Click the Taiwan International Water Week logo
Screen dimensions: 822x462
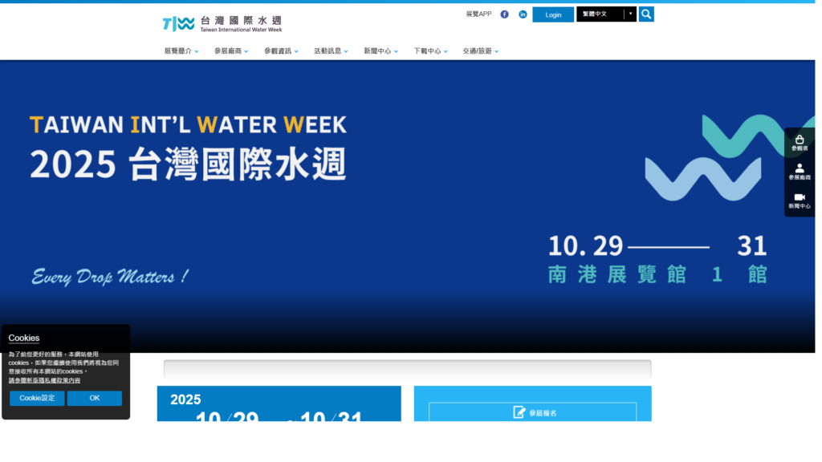pyautogui.click(x=222, y=23)
